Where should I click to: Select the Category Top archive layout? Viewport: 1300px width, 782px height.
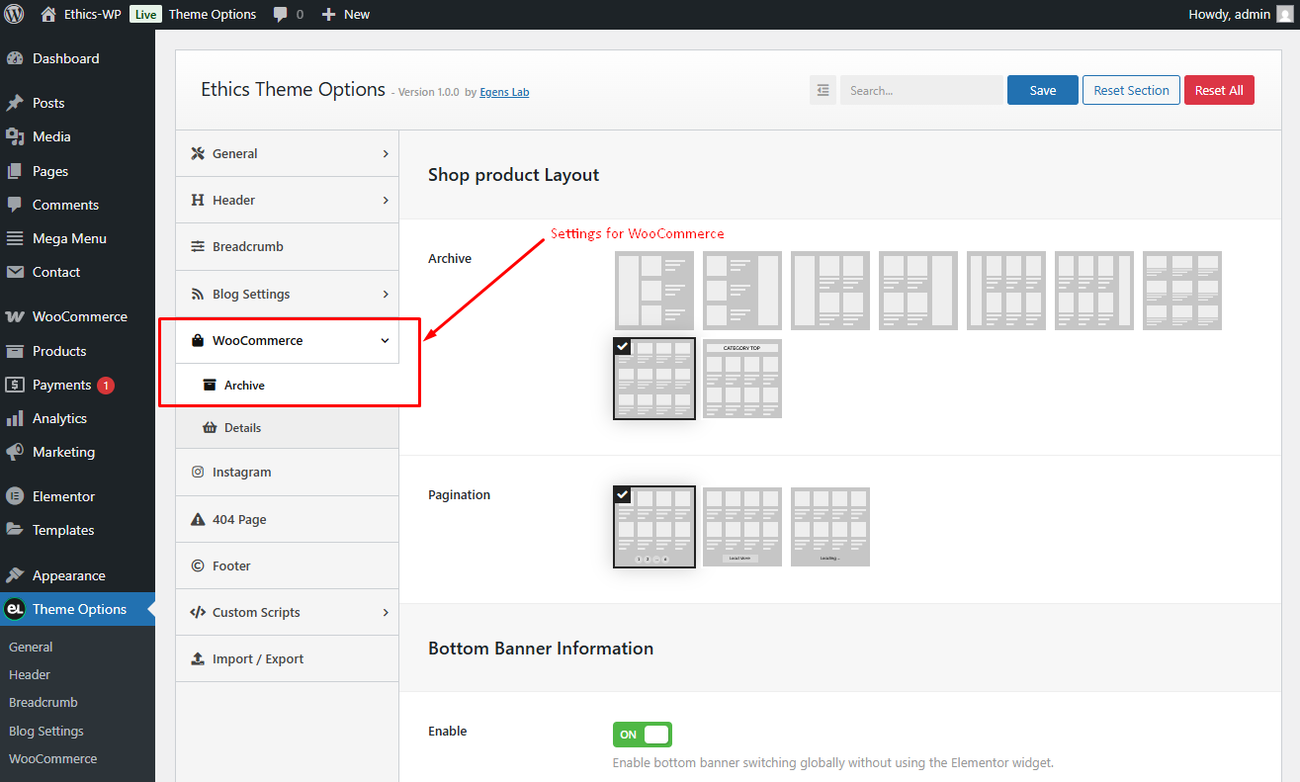(x=741, y=379)
